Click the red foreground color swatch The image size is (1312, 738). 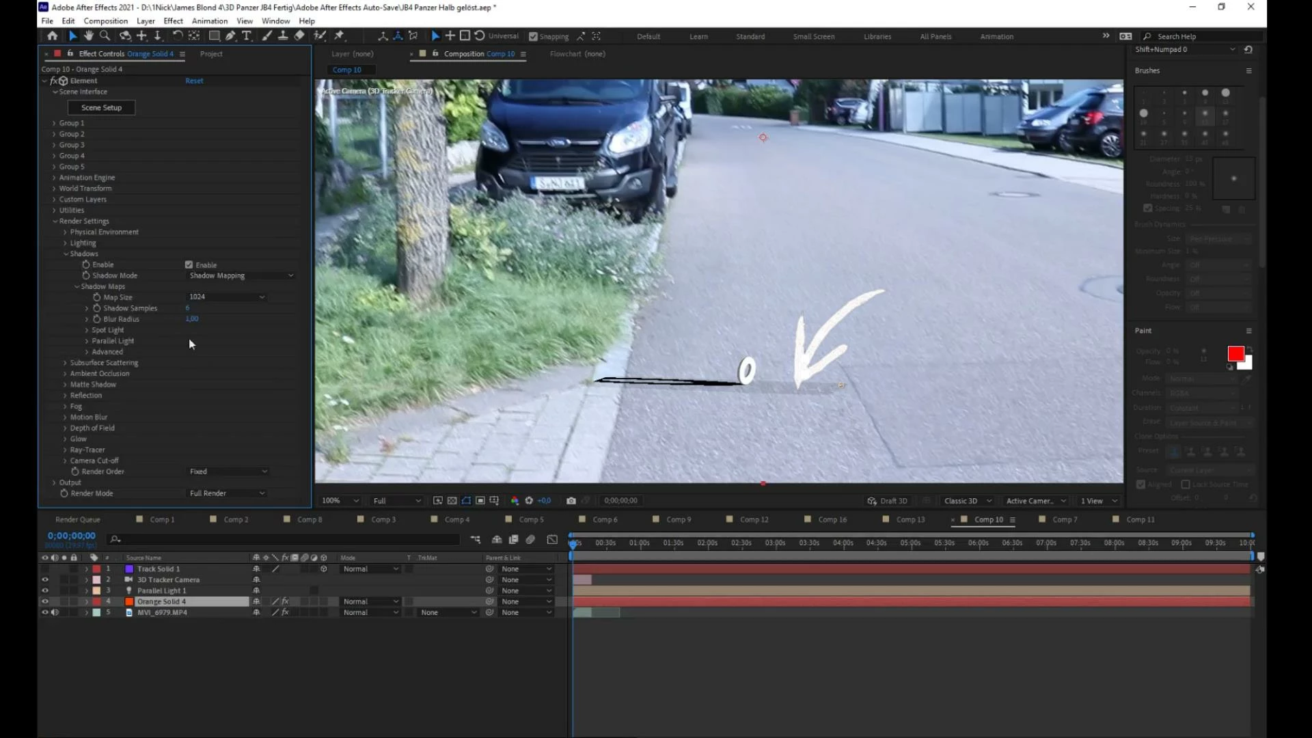pyautogui.click(x=1235, y=353)
